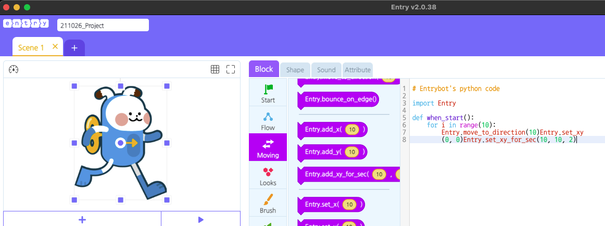
Task: Select the Entry.add_xy_for_sec( block
Action: [348, 174]
